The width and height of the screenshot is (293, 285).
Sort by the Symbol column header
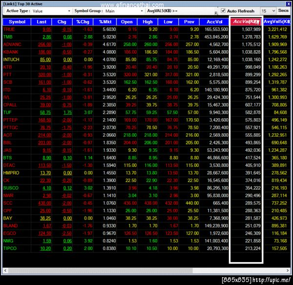tap(17, 22)
